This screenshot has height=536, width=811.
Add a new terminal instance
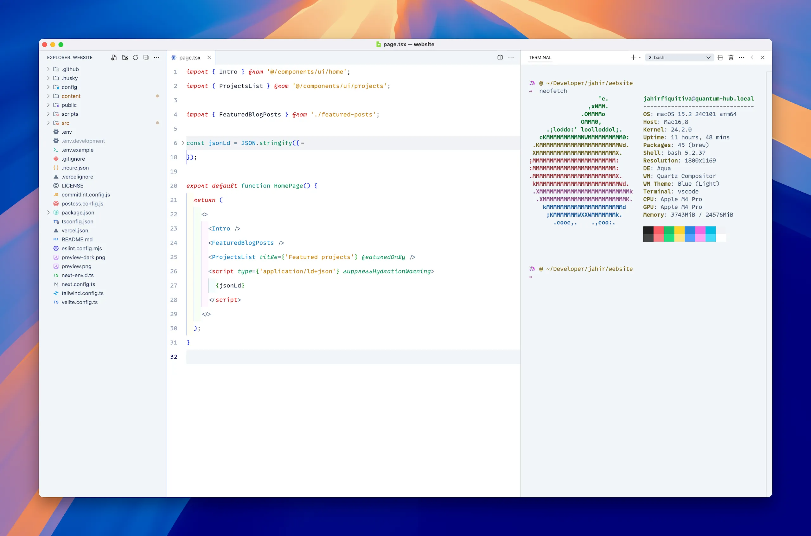coord(633,57)
